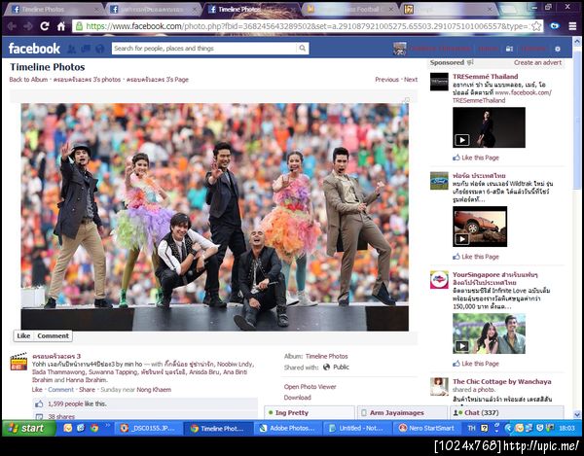
Task: Click Create an advert link
Action: point(537,63)
